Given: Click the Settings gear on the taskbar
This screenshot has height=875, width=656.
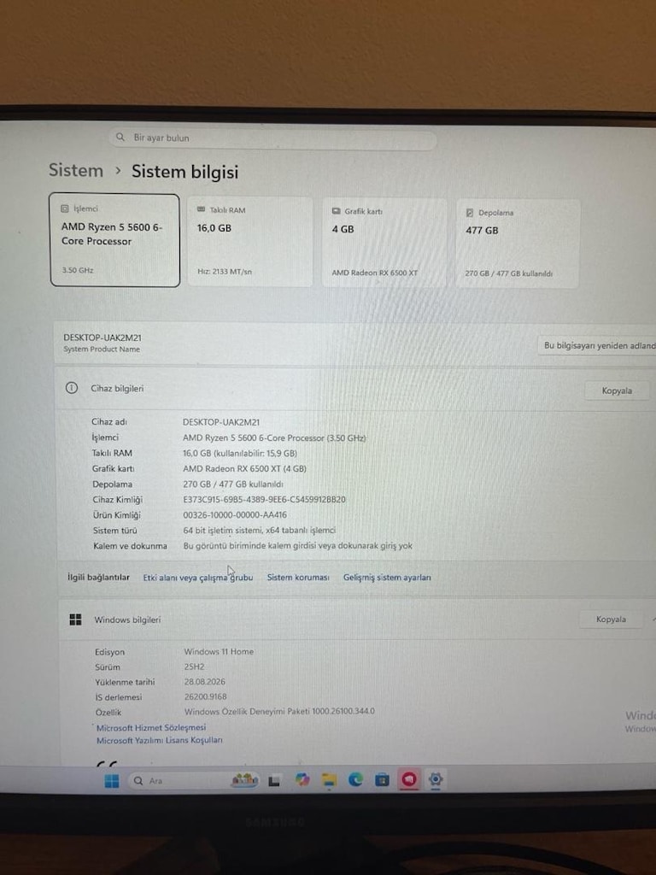Looking at the screenshot, I should pos(436,779).
